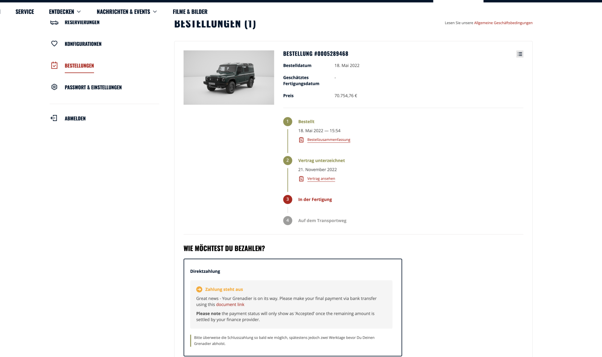Click step 2 circle Vertrag unterzeichnet
The image size is (602, 357).
[287, 160]
